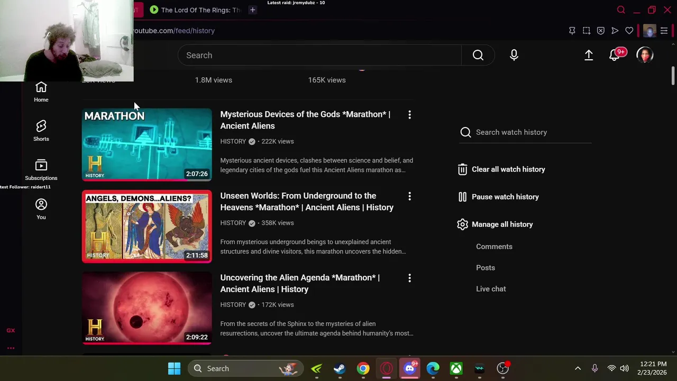The width and height of the screenshot is (677, 381).
Task: Start voice search with the microphone
Action: point(514,55)
